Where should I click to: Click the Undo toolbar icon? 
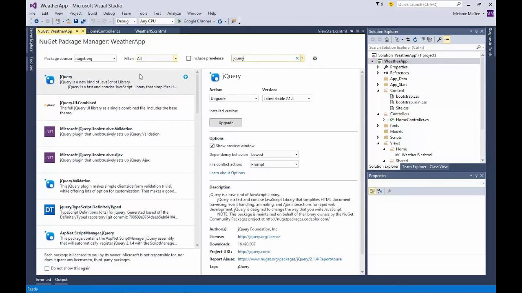[x=93, y=21]
